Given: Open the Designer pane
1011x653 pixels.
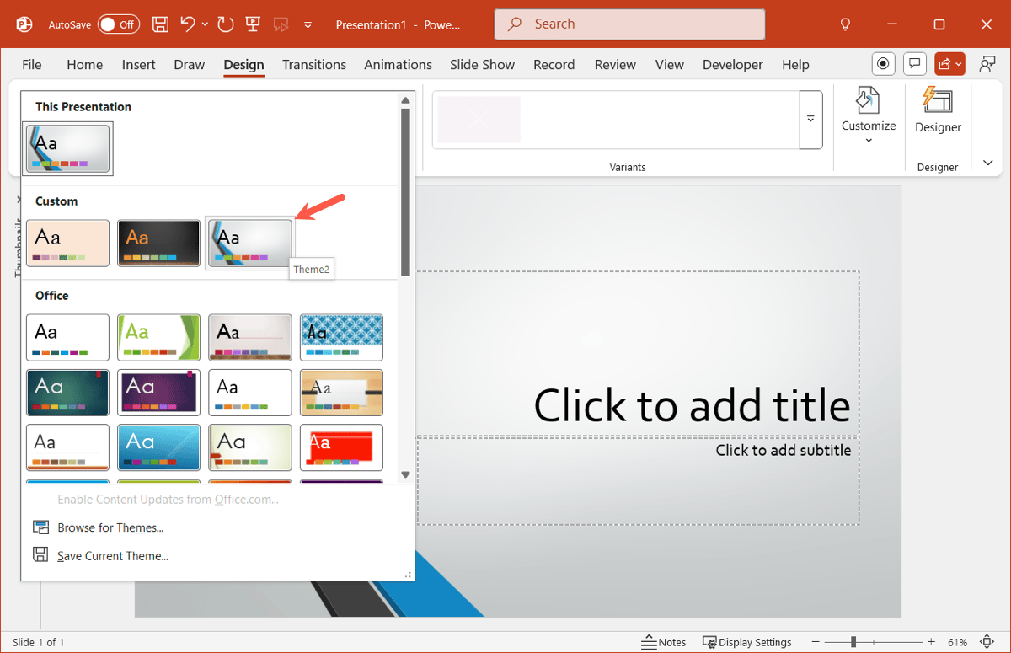Looking at the screenshot, I should coord(938,110).
